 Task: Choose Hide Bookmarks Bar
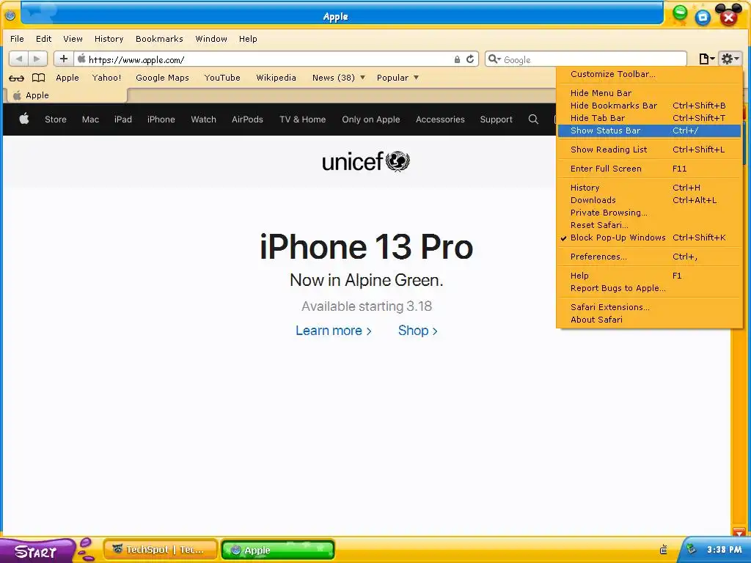click(649, 106)
